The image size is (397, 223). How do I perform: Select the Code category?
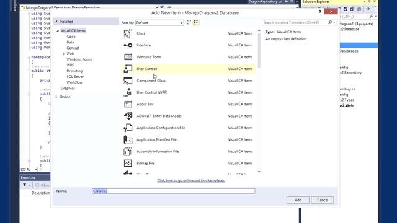click(x=71, y=37)
